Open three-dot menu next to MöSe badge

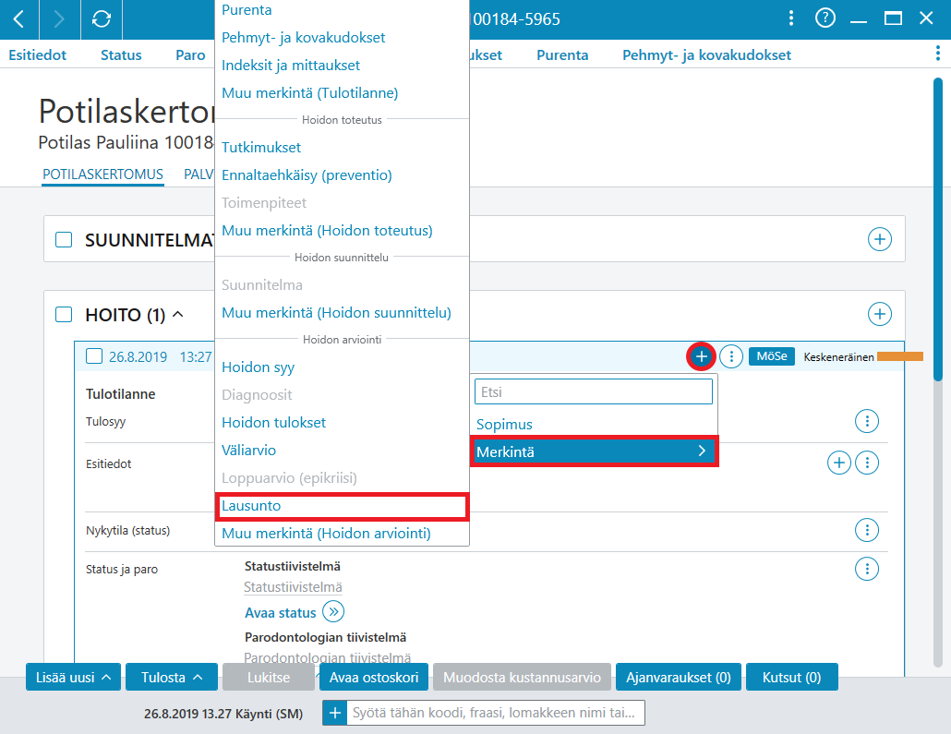(x=731, y=356)
